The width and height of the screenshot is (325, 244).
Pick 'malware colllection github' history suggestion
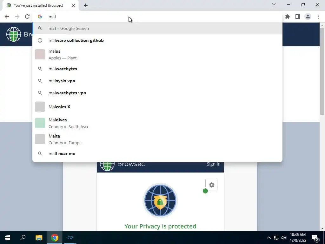(x=157, y=40)
